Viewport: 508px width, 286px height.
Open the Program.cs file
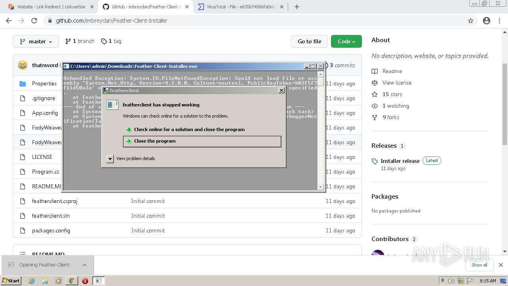click(46, 172)
